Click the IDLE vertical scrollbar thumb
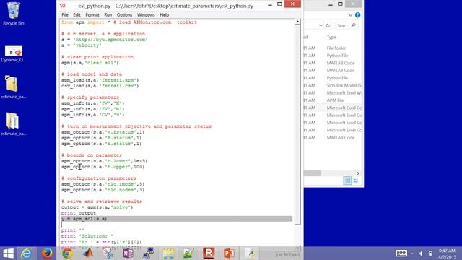462x260 pixels. click(297, 123)
